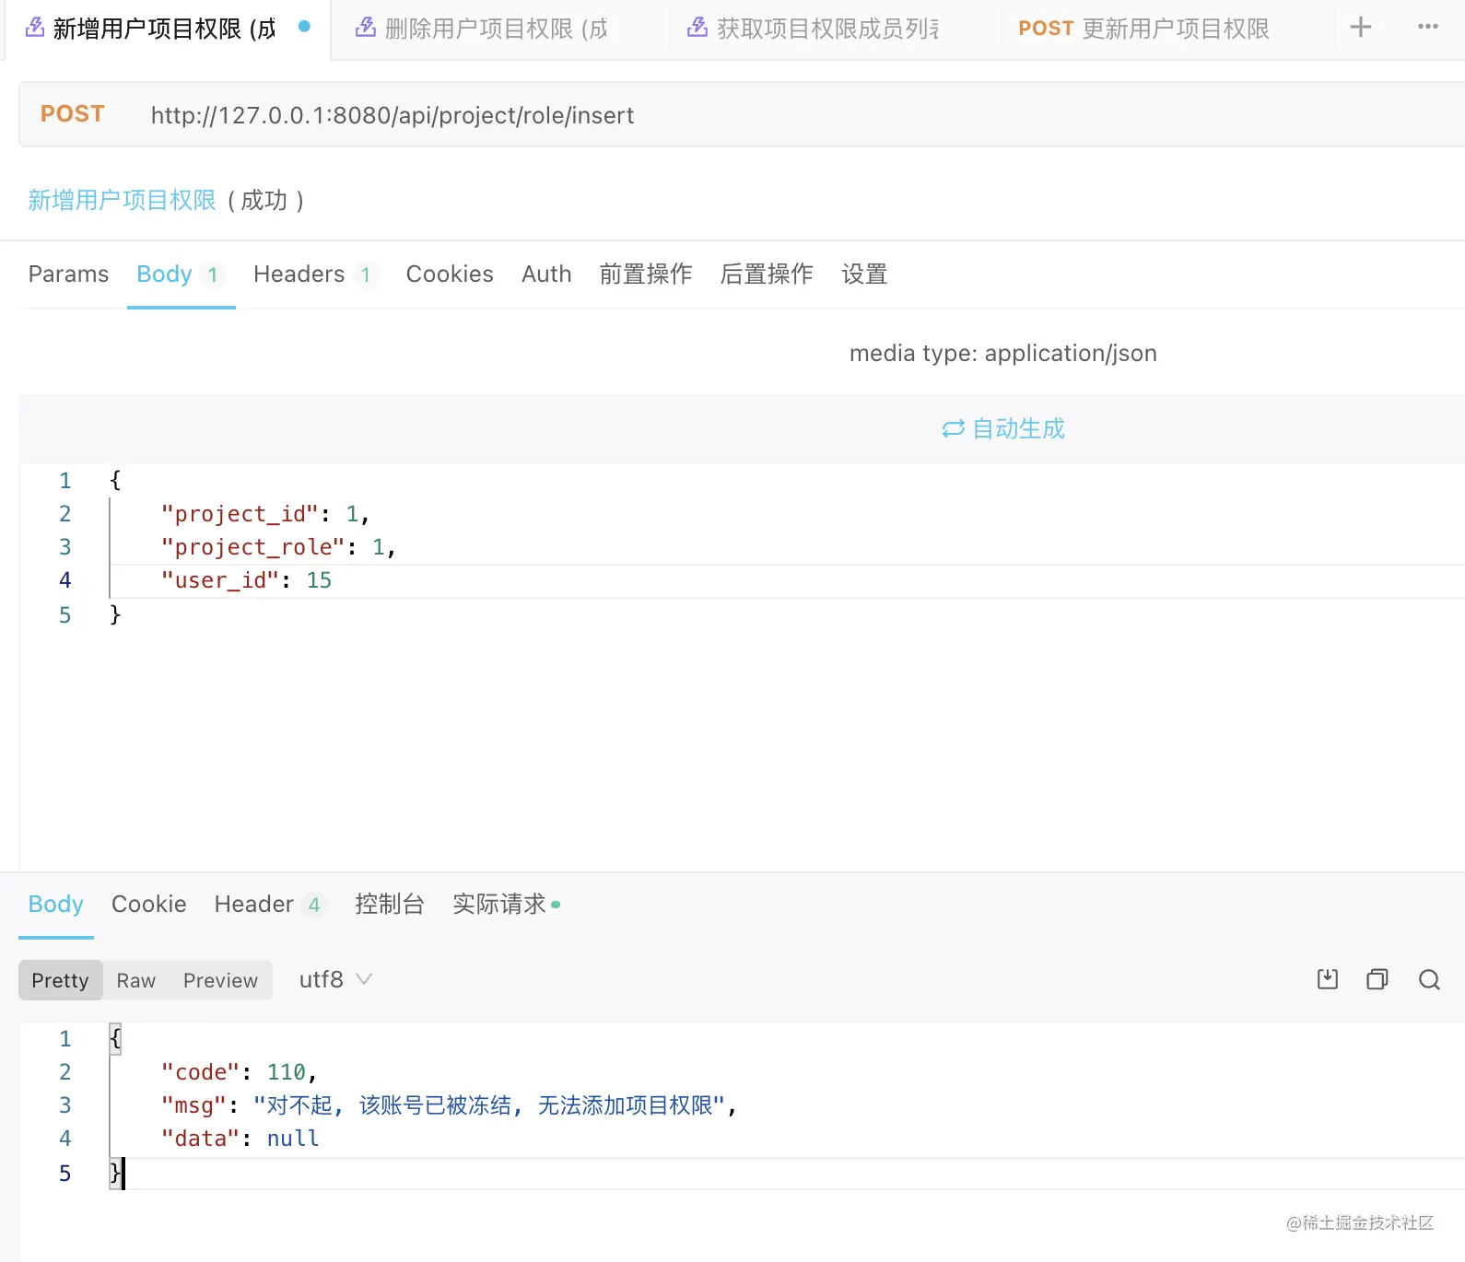Screen dimensions: 1465x1262
Task: Click the "user_id": 15 line
Action: click(245, 580)
